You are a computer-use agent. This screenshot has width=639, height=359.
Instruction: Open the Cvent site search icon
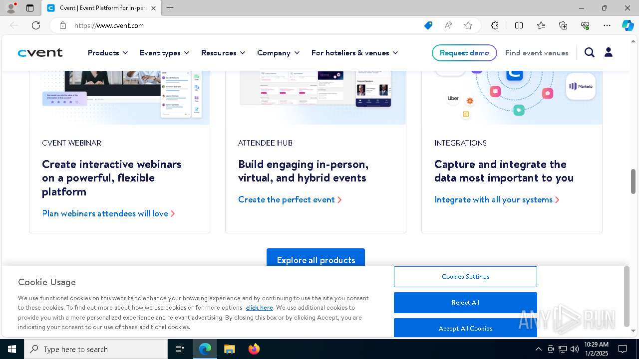pos(590,52)
